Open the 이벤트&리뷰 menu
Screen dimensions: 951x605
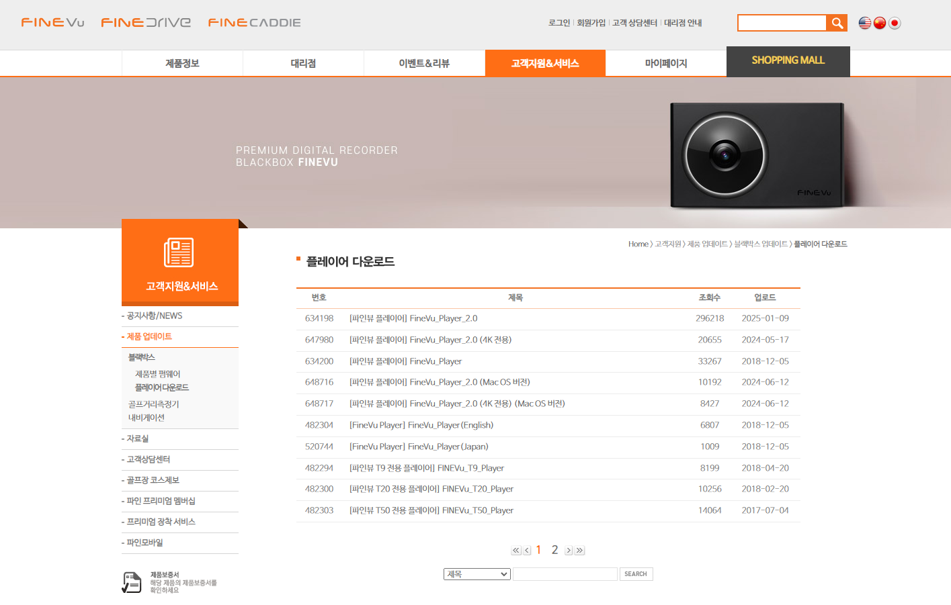pos(424,63)
